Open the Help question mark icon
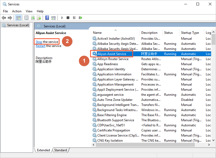 click(x=47, y=18)
